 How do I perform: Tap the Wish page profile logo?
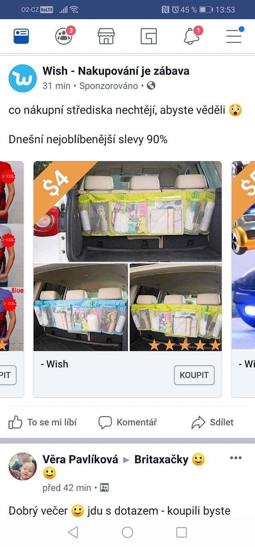point(23,78)
